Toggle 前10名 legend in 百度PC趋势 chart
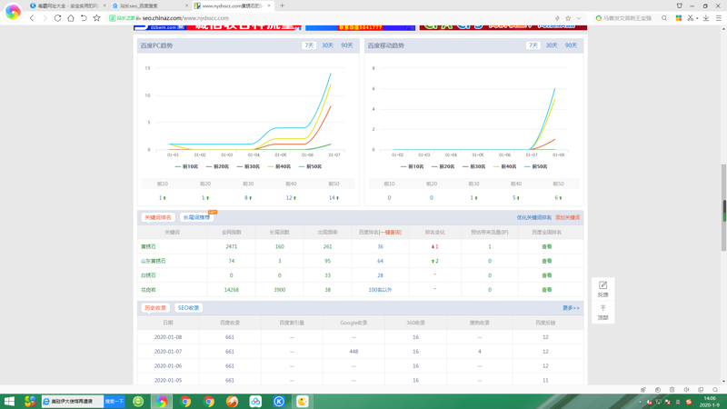The image size is (727, 409). (186, 166)
